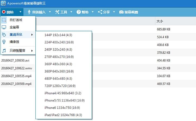Click the 408.6 KB size cell
The height and width of the screenshot is (121, 196).
163,45
